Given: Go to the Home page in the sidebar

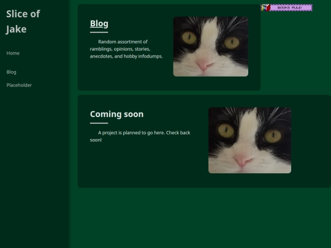Looking at the screenshot, I should tap(13, 53).
